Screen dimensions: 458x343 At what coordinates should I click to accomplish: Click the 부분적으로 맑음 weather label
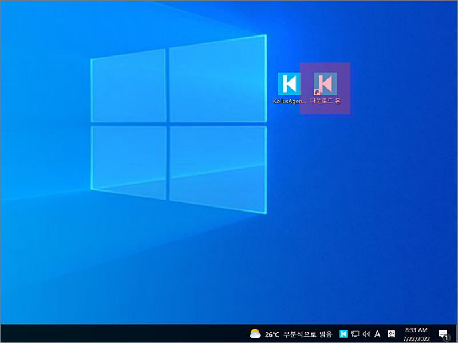pyautogui.click(x=308, y=334)
